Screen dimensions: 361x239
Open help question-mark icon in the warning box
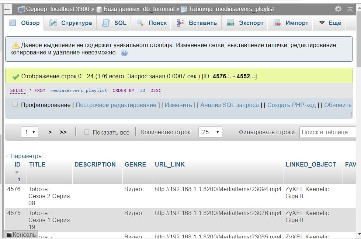(124, 53)
